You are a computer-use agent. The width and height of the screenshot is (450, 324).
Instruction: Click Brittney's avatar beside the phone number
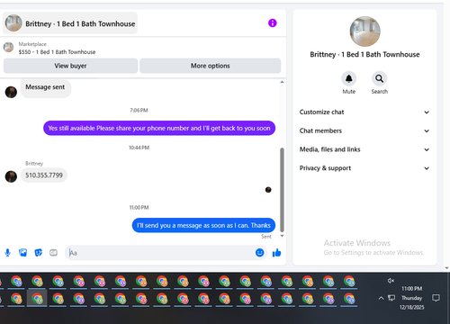(x=11, y=176)
